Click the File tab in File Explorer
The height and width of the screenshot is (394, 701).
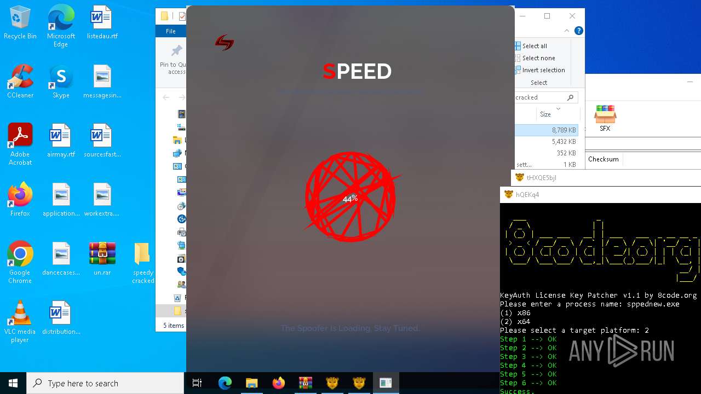[x=171, y=31]
